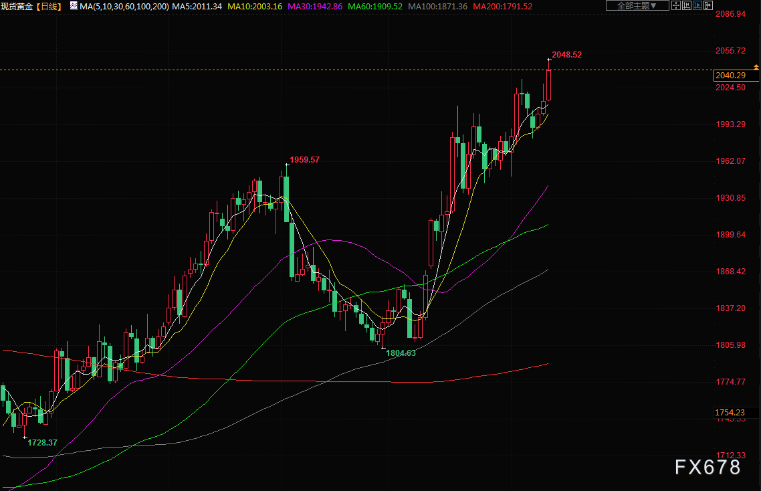This screenshot has width=761, height=491.
Task: Click the crosshair cursor icon
Action: coord(675,6)
